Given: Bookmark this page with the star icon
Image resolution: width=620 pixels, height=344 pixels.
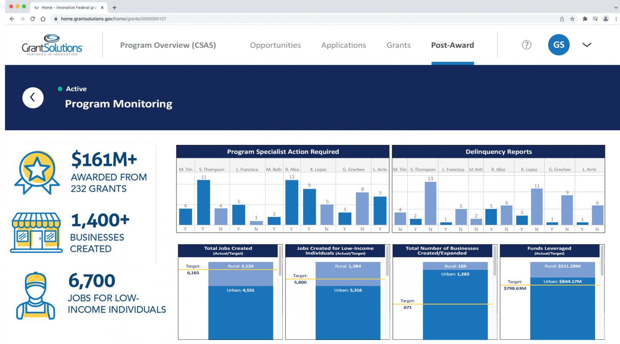Looking at the screenshot, I should coord(572,19).
